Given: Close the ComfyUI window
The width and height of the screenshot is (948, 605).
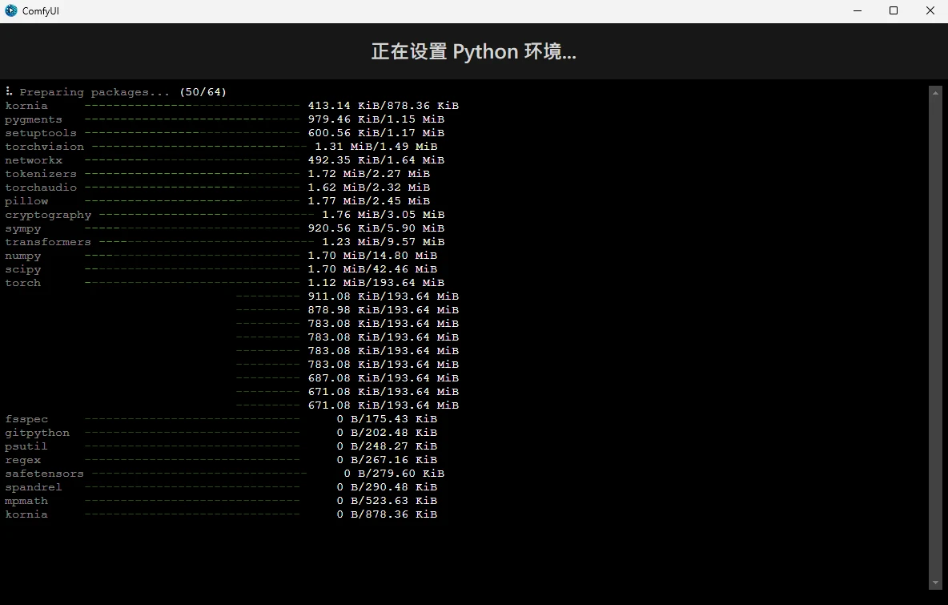Looking at the screenshot, I should 930,11.
